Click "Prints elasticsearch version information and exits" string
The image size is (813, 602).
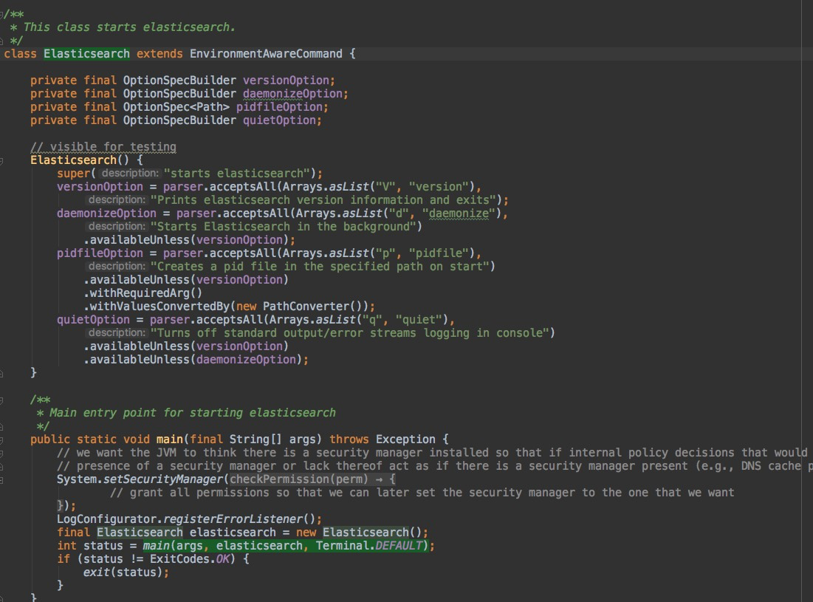(x=323, y=200)
